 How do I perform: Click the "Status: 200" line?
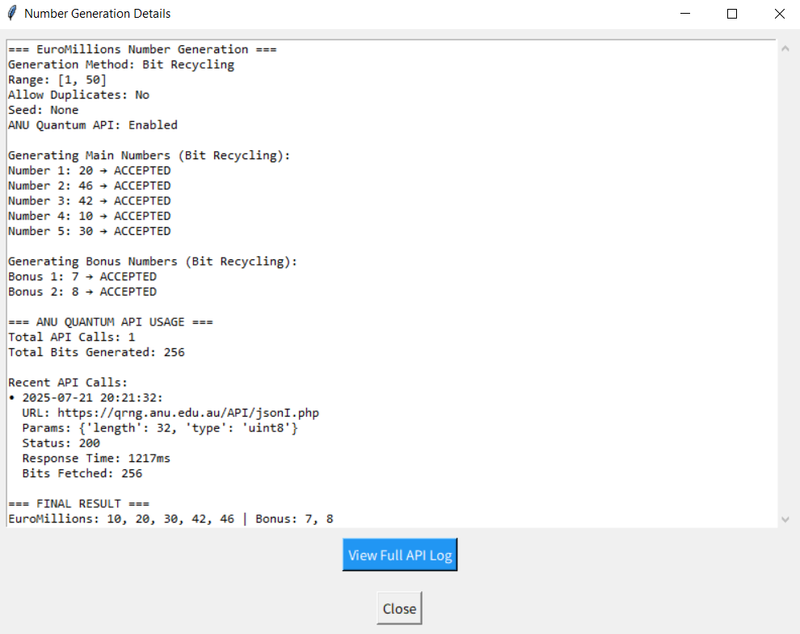click(x=61, y=443)
